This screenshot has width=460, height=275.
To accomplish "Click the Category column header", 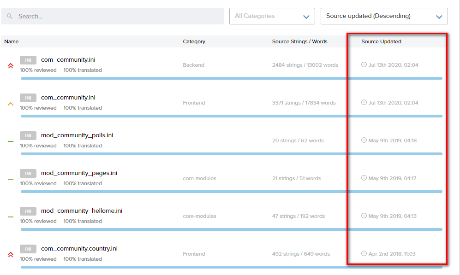I will (194, 41).
